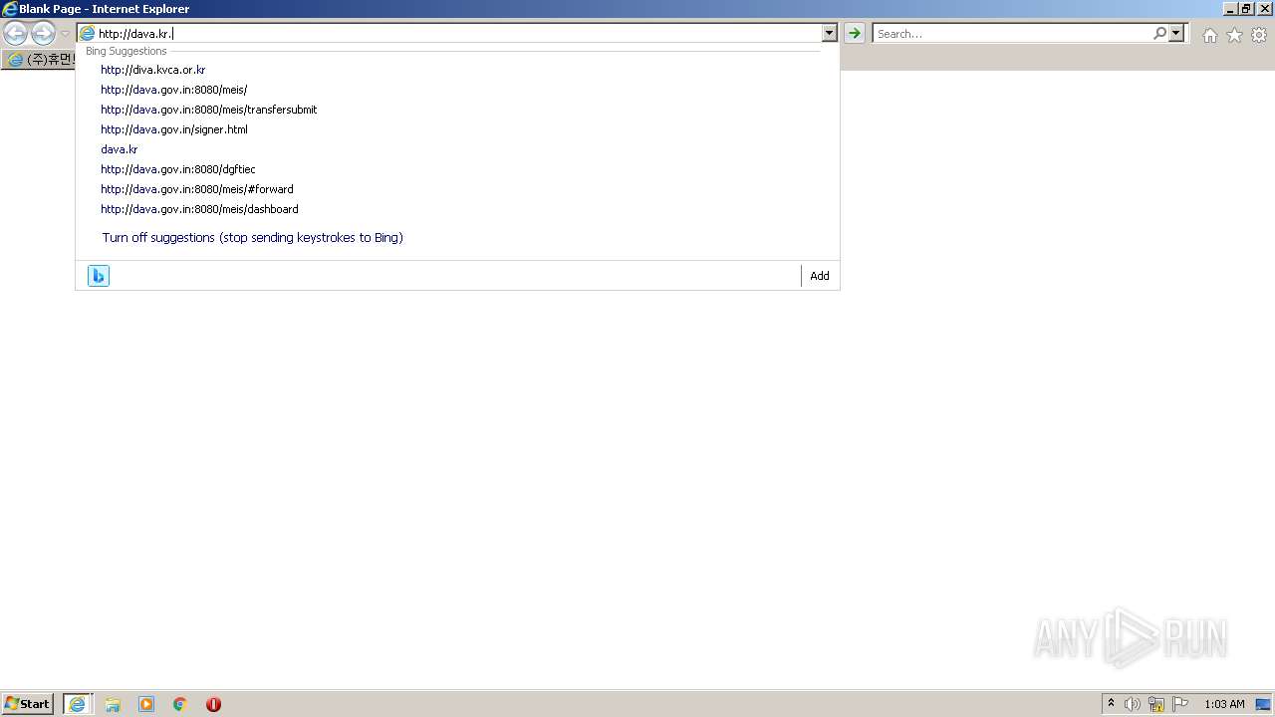The width and height of the screenshot is (1275, 717).
Task: Choose suggestion ending in meis/dashboard
Action: (199, 209)
